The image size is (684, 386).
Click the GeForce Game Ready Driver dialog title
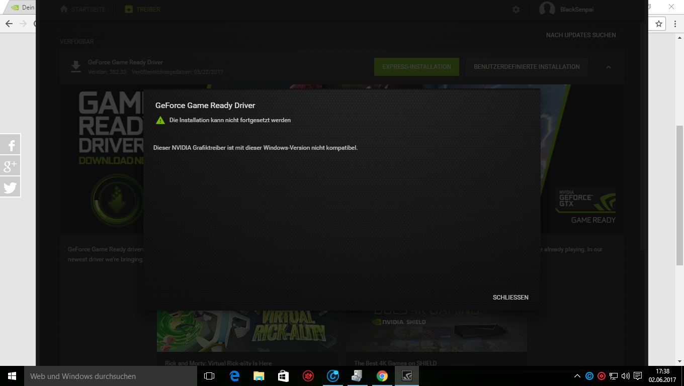205,106
